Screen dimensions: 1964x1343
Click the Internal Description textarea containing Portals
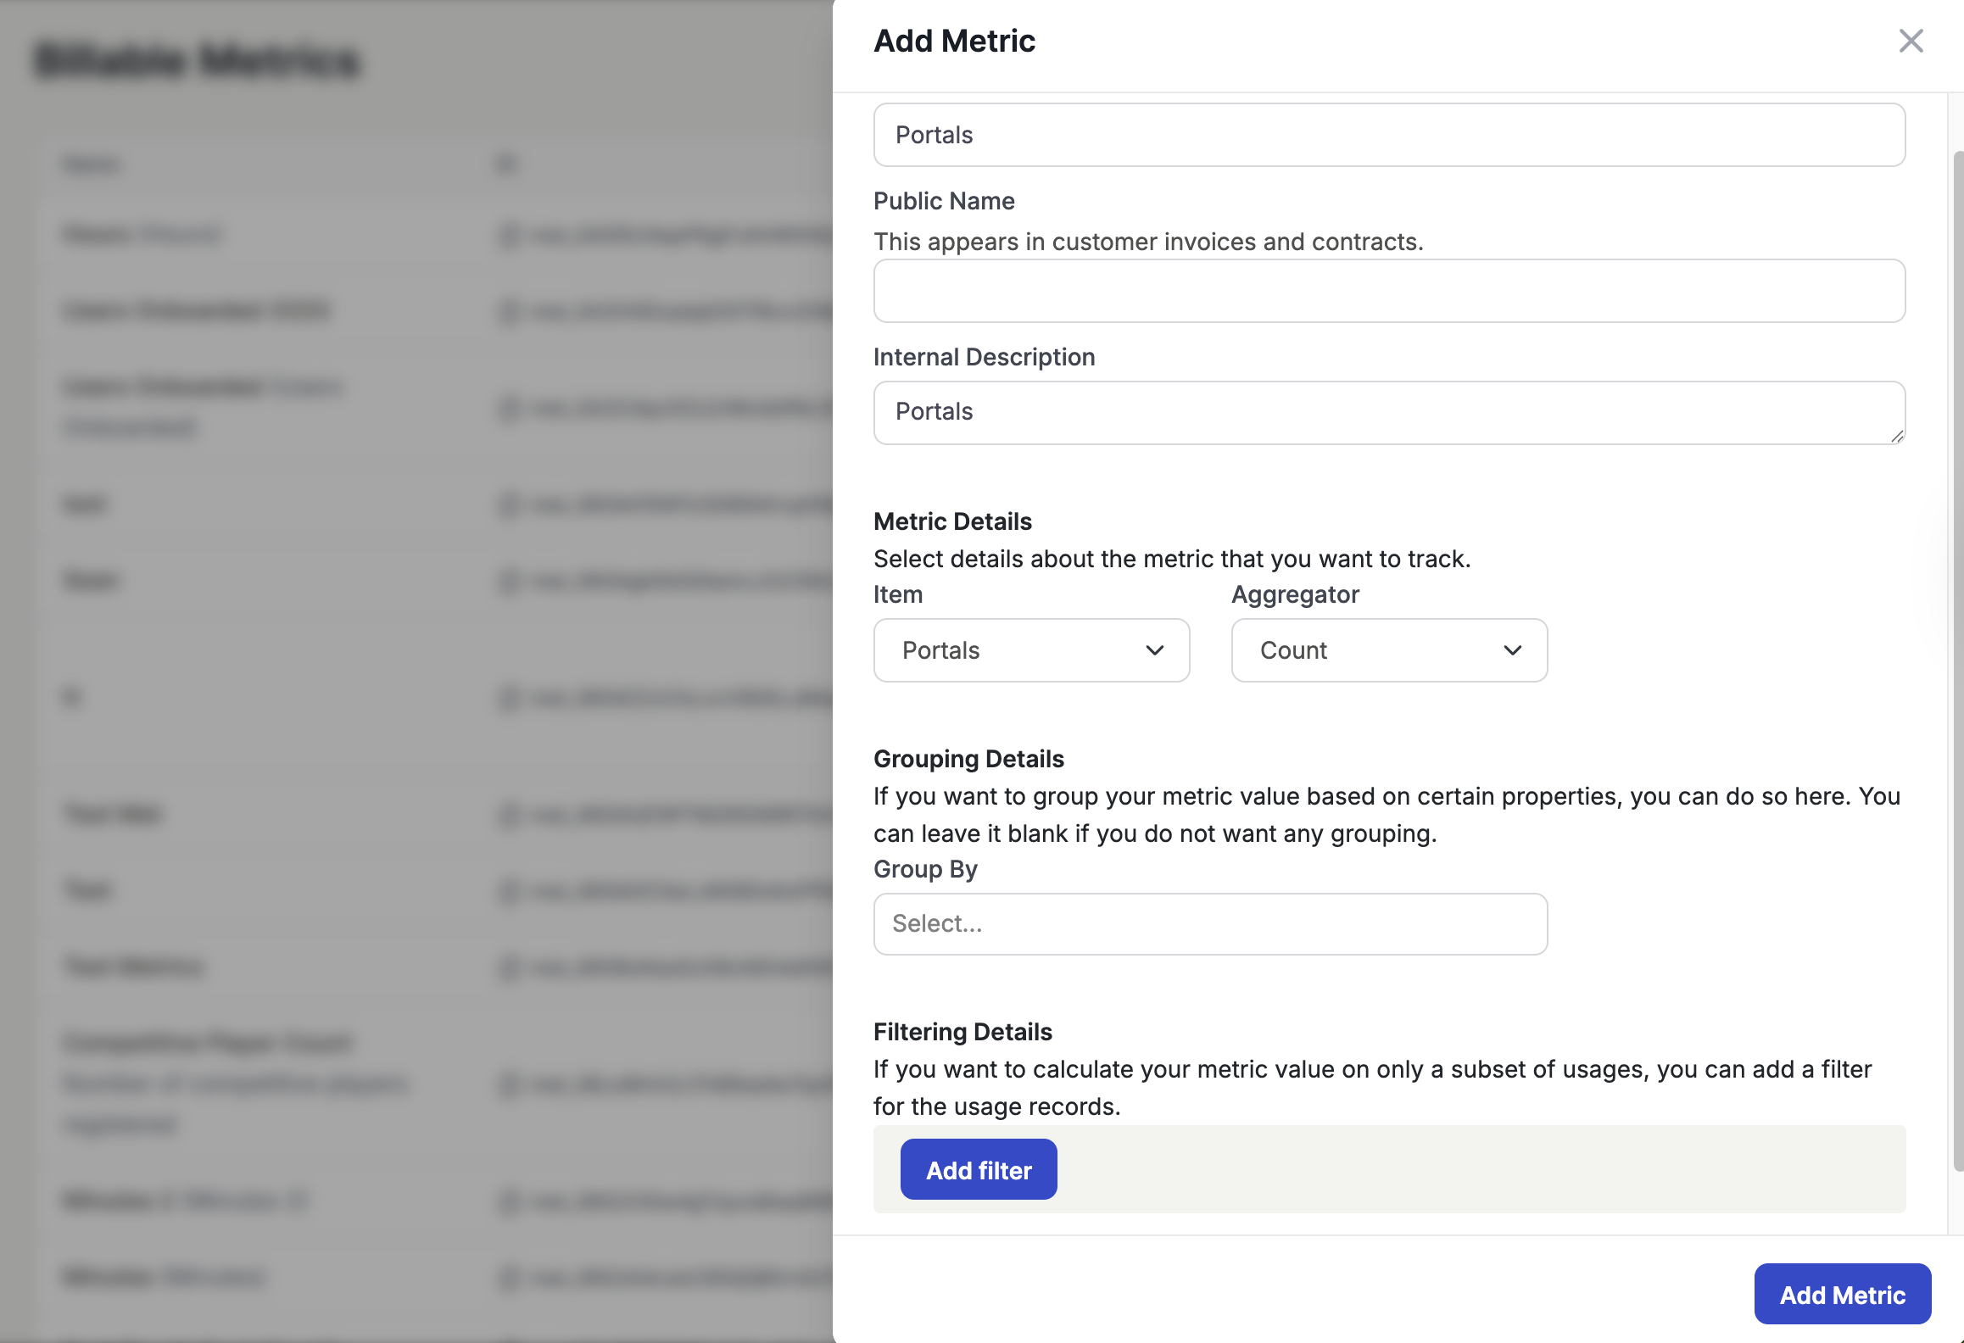pyautogui.click(x=1389, y=412)
